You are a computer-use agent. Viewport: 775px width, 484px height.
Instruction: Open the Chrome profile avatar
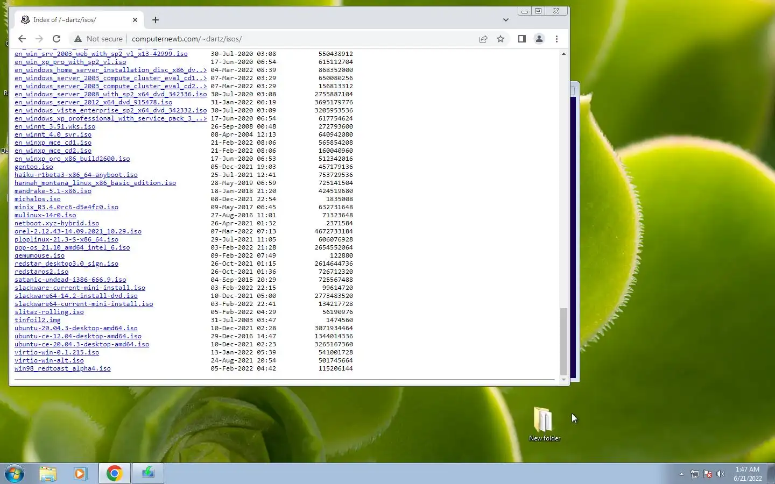pos(539,39)
